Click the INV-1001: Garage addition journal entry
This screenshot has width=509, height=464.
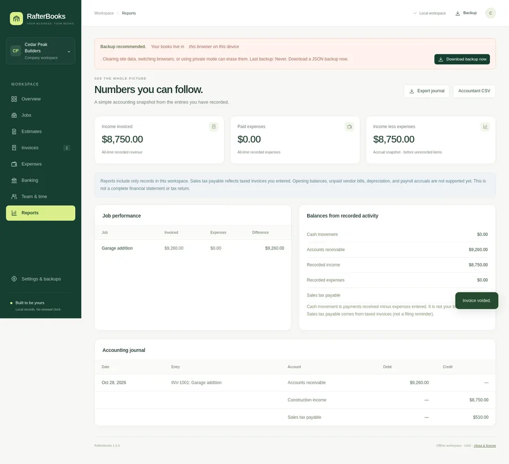(196, 383)
